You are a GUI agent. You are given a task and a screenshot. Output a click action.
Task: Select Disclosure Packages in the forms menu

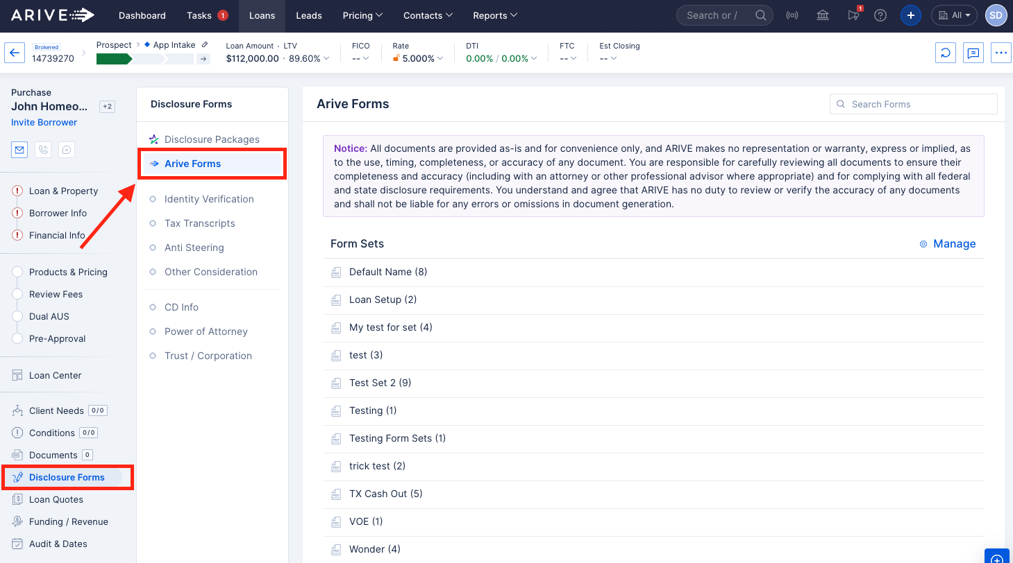212,139
